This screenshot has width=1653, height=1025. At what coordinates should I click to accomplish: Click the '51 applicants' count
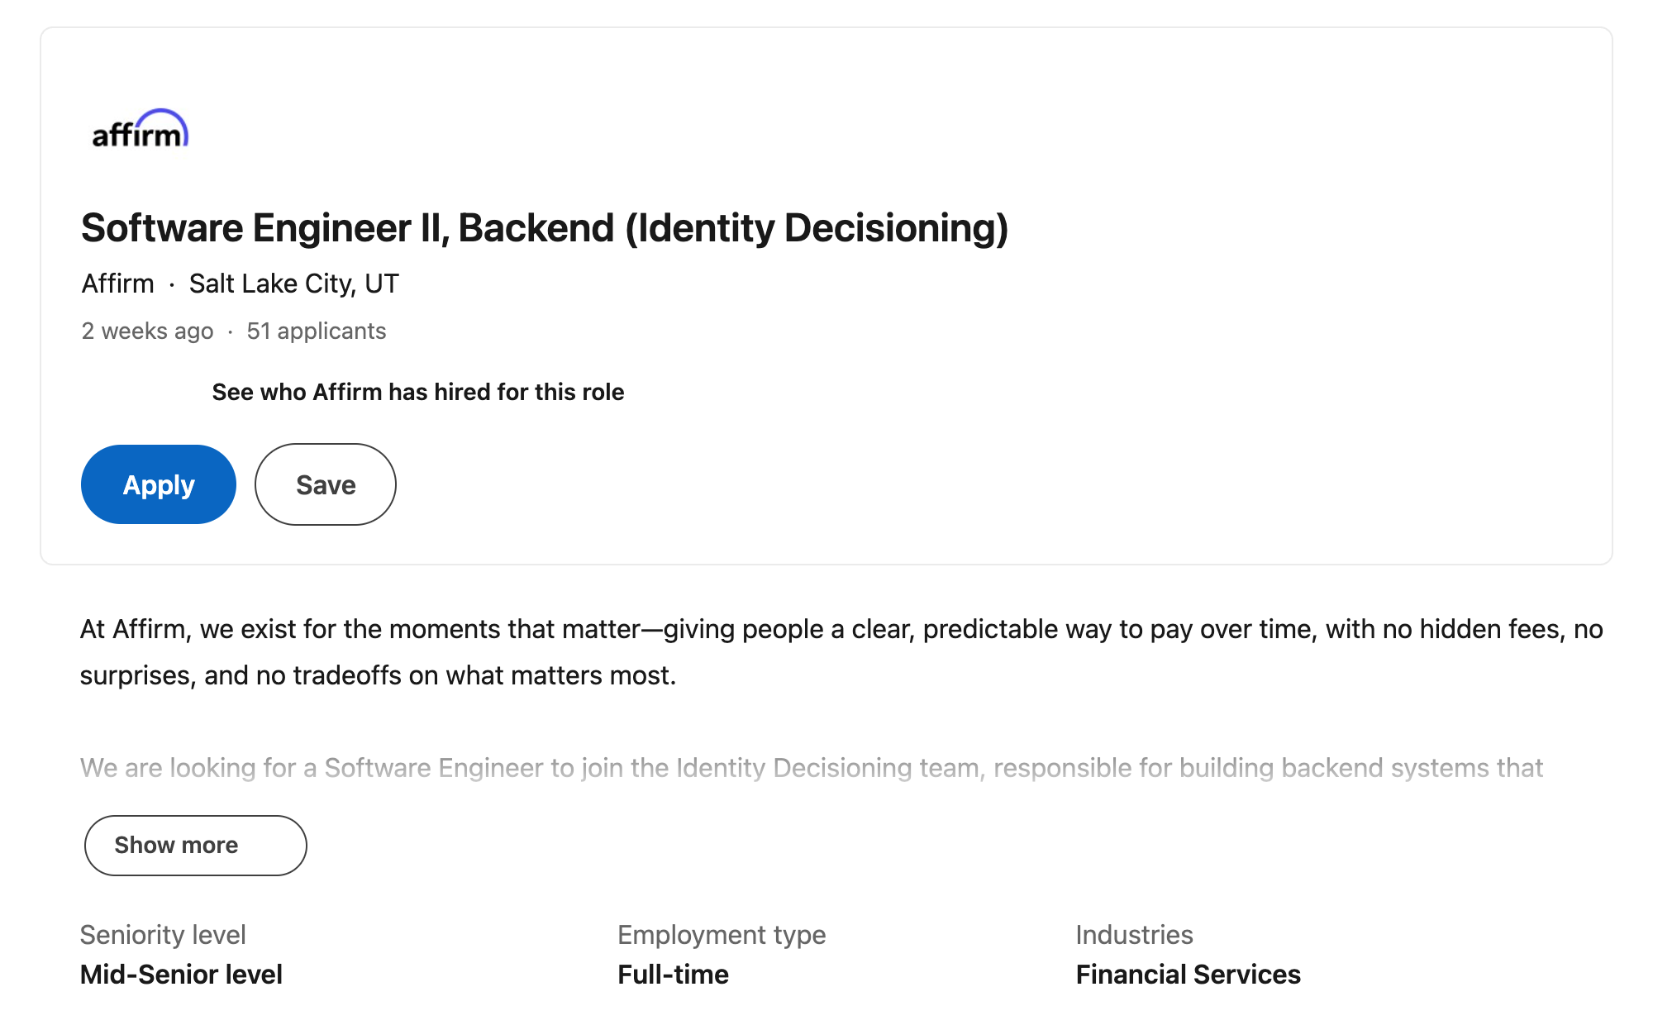coord(317,331)
